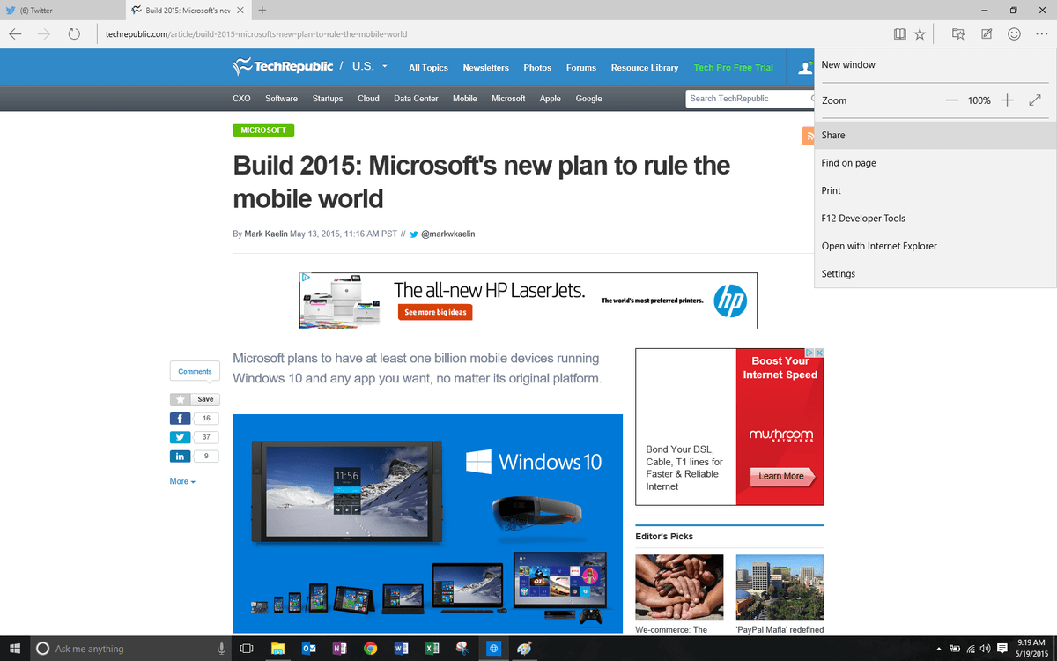This screenshot has width=1057, height=661.
Task: Add this page to favorites
Action: (920, 33)
